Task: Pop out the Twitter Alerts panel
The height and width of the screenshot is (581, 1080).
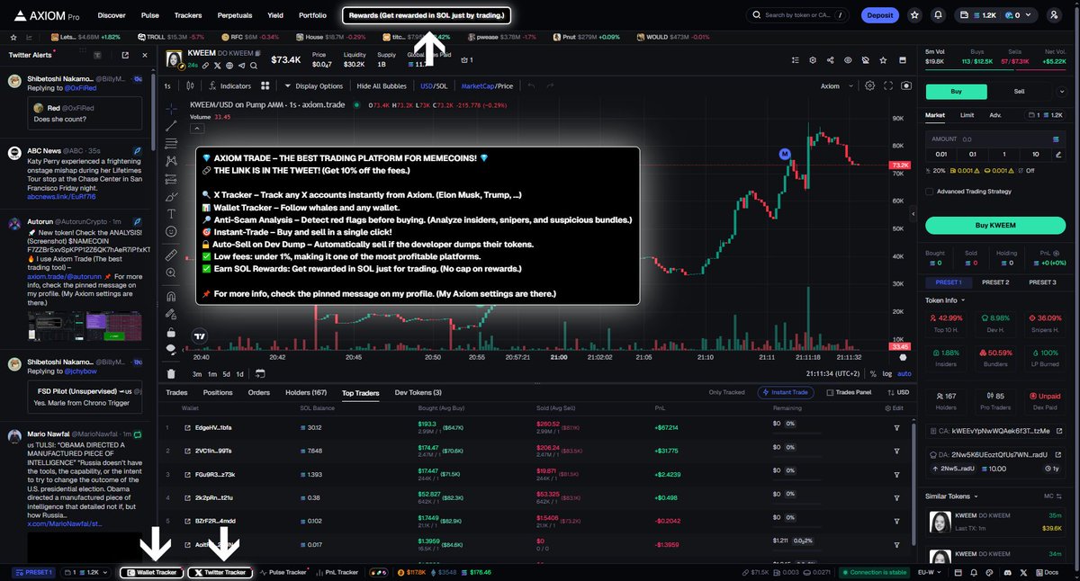Action: pyautogui.click(x=126, y=55)
